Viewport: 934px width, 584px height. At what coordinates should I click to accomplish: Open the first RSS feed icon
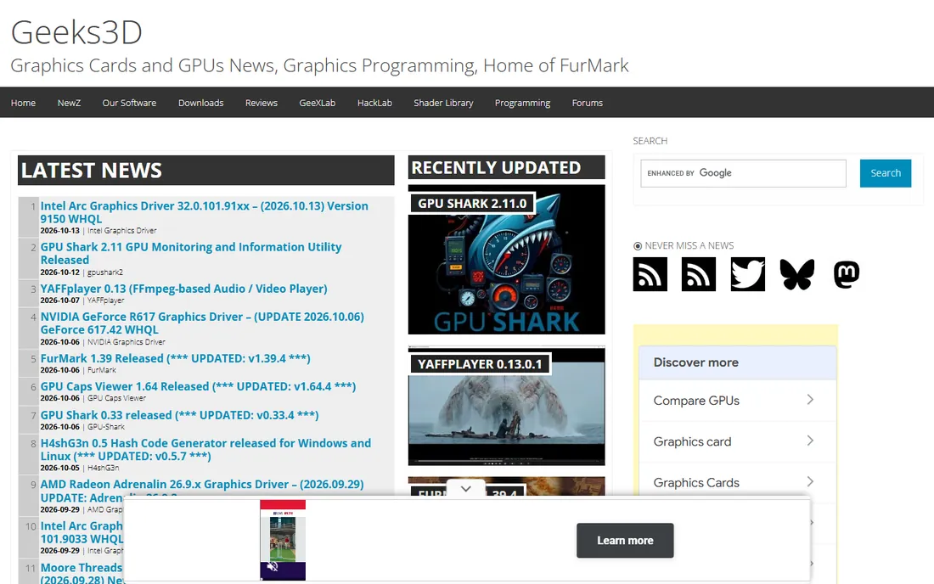tap(650, 274)
